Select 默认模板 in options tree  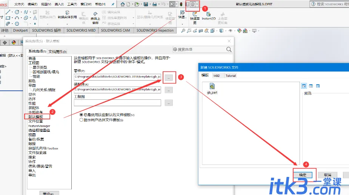pos(35,117)
